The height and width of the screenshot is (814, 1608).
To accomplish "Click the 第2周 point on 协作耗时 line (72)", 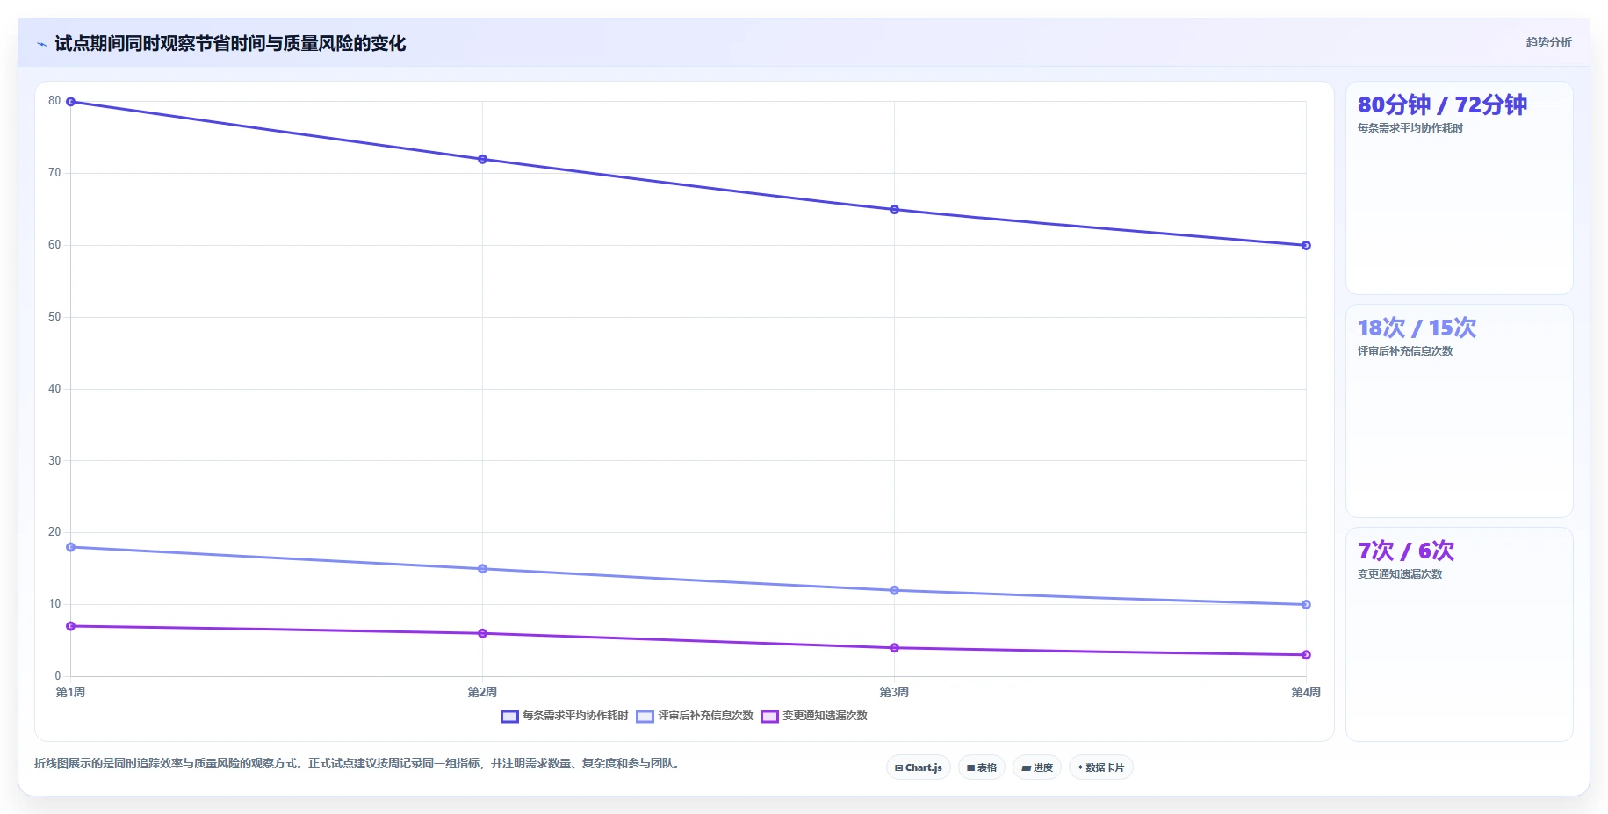I will pos(482,159).
